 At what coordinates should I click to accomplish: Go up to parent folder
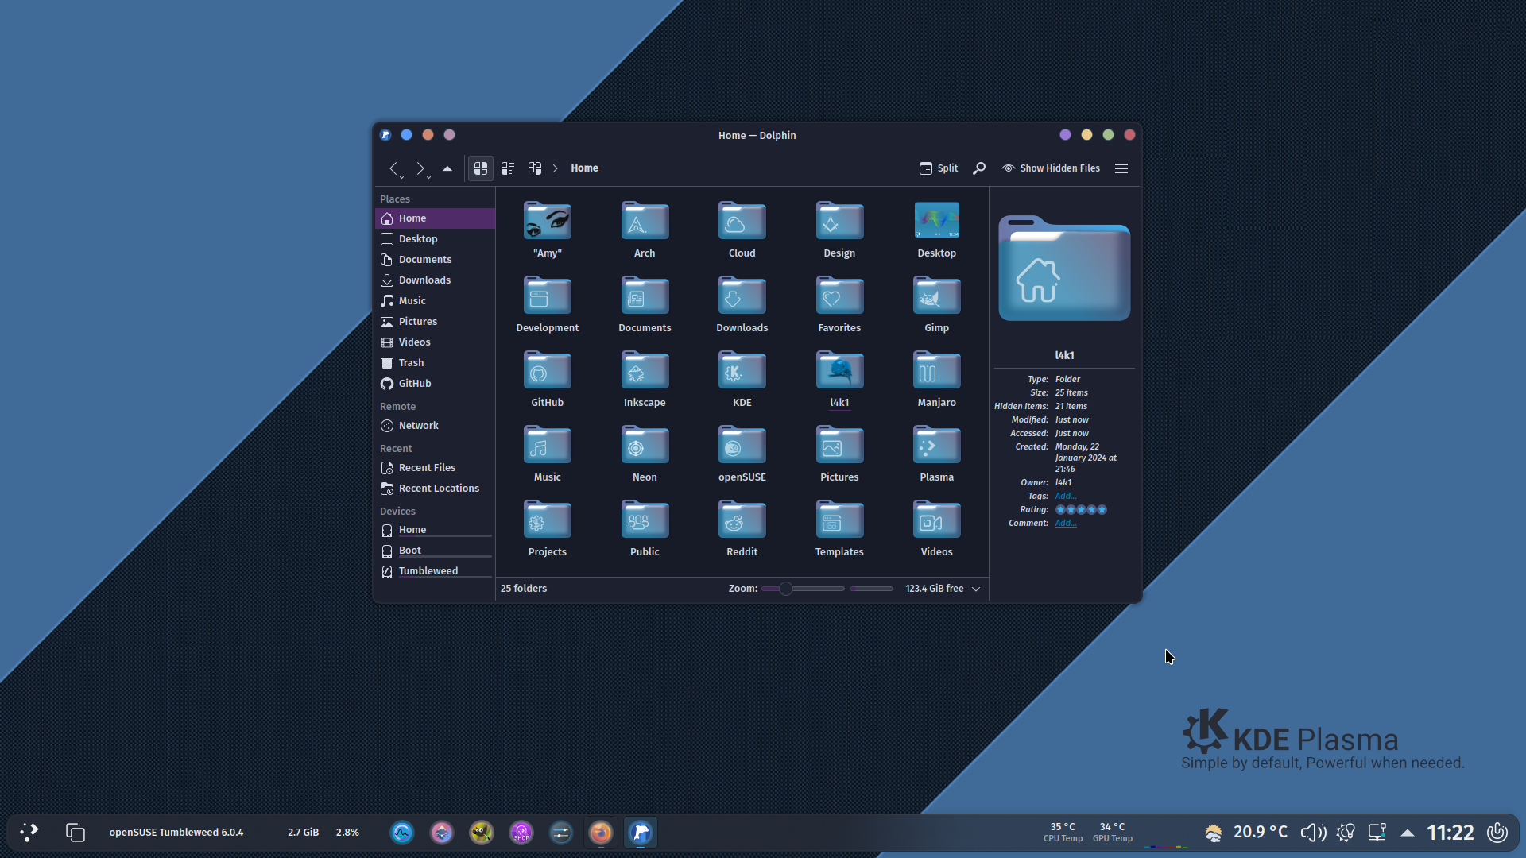tap(447, 168)
